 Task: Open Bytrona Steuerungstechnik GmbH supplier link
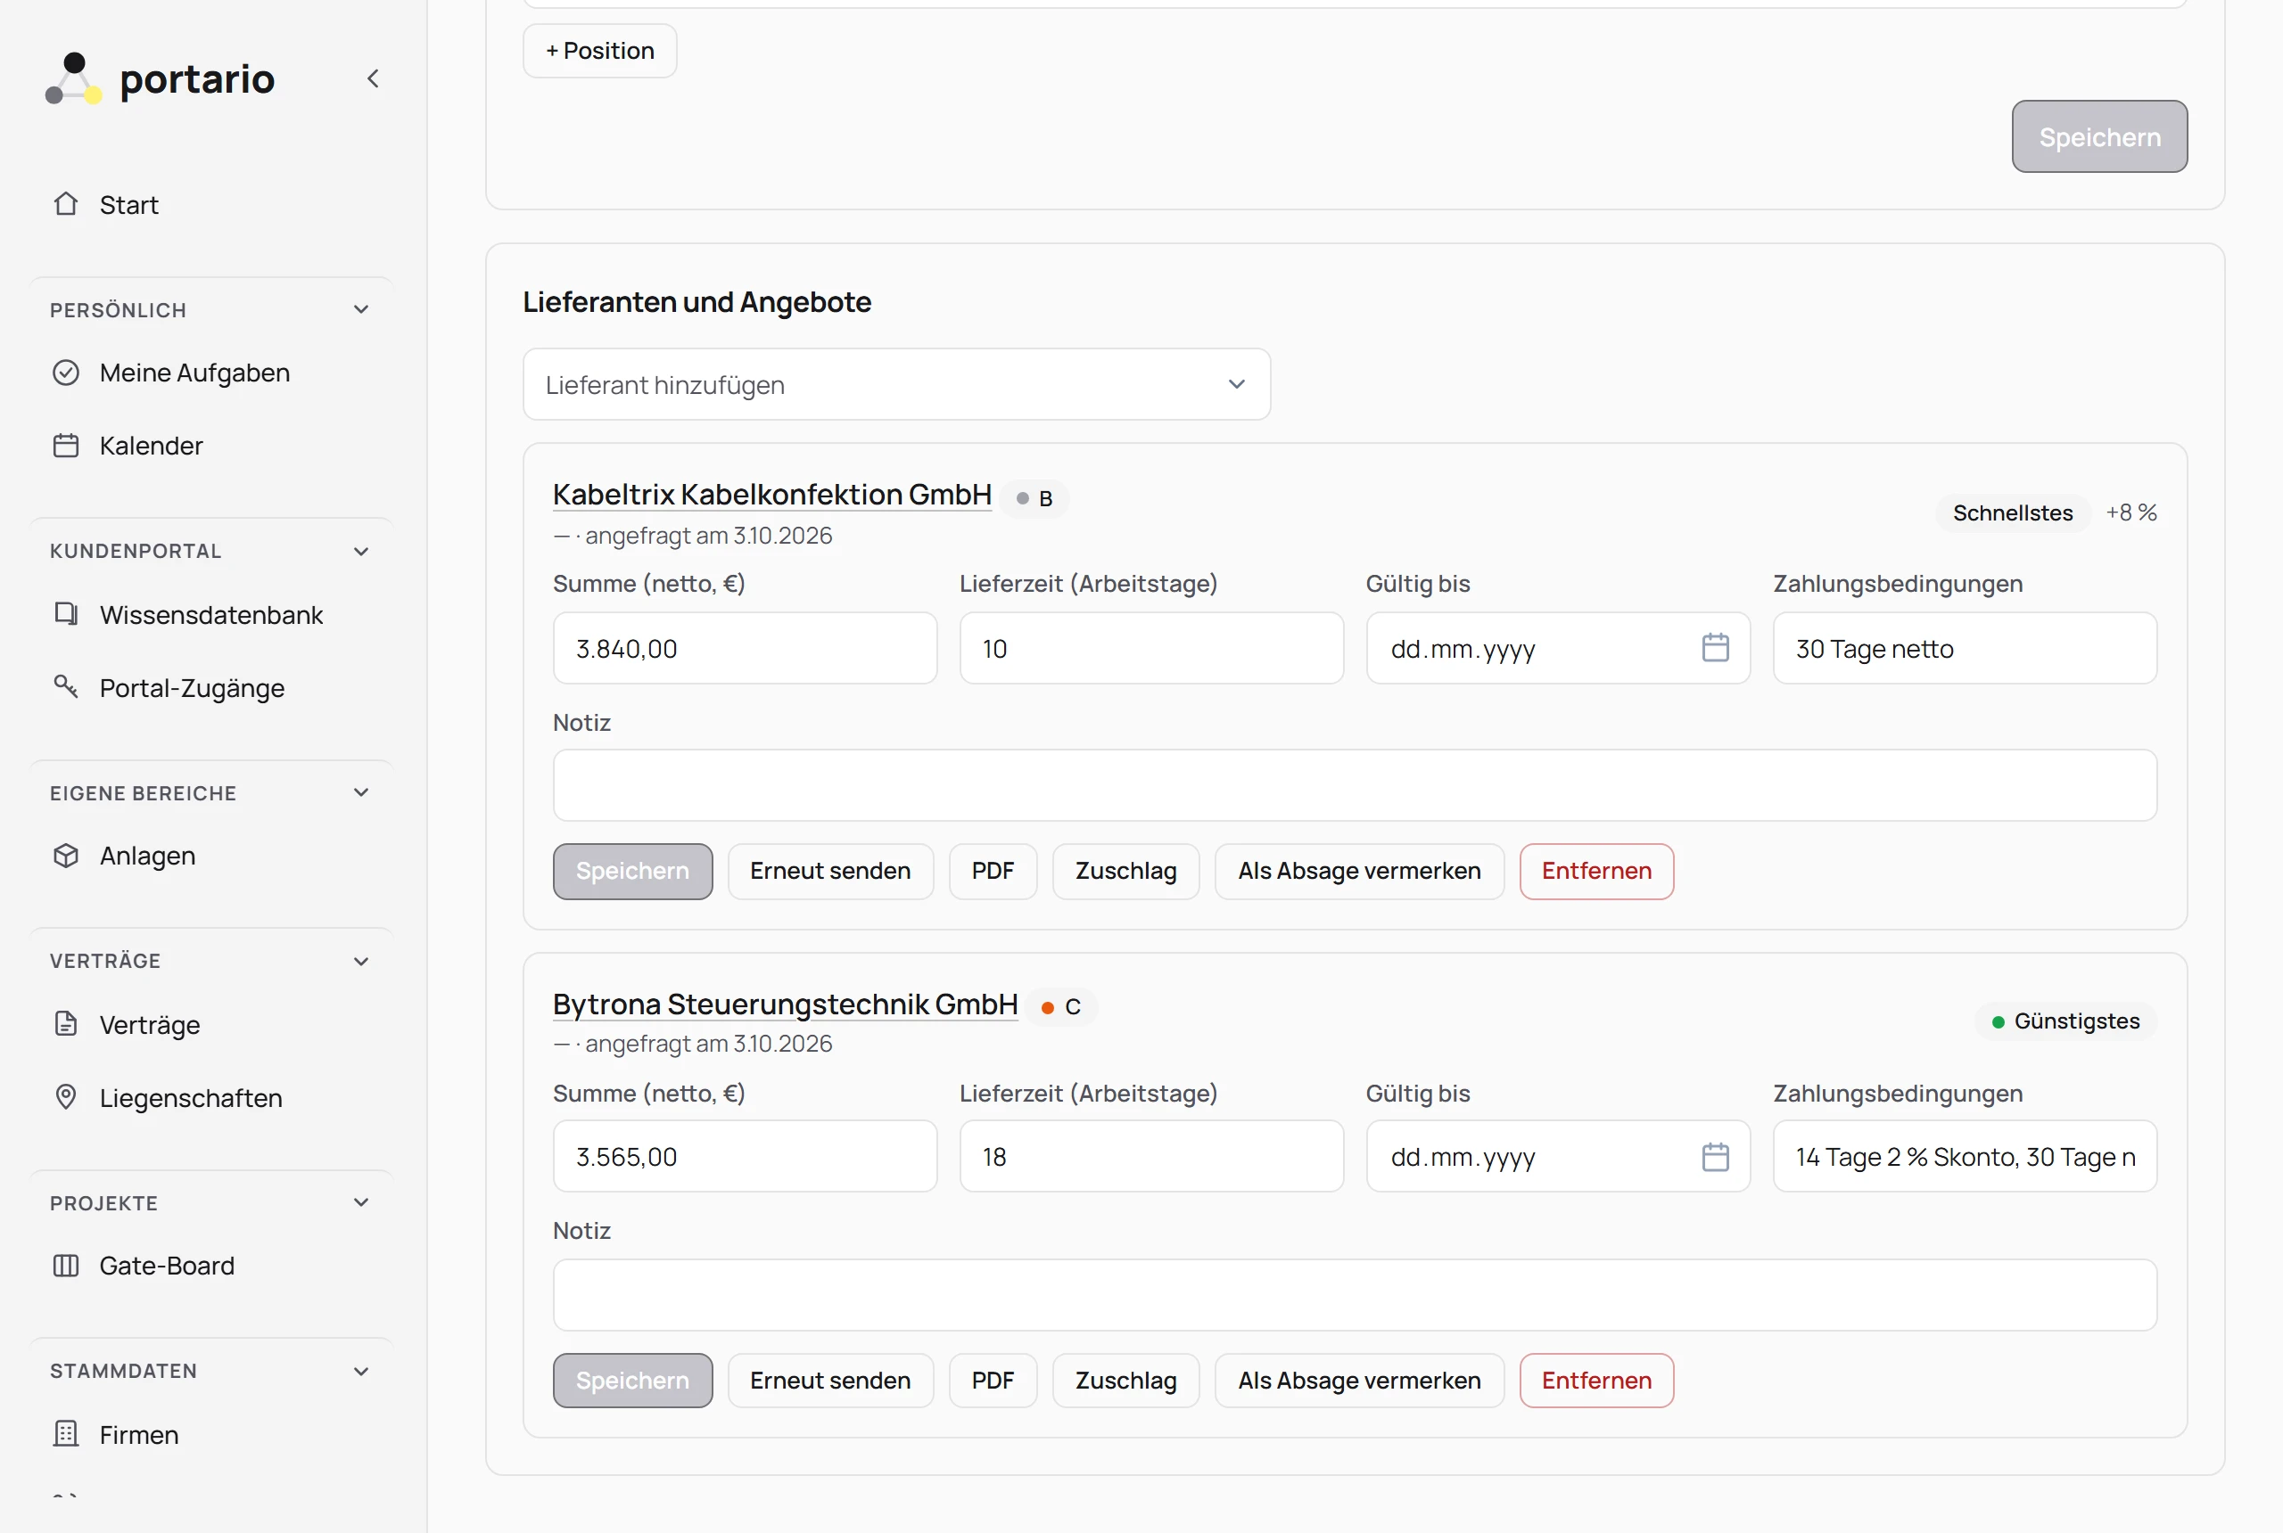pyautogui.click(x=785, y=1004)
